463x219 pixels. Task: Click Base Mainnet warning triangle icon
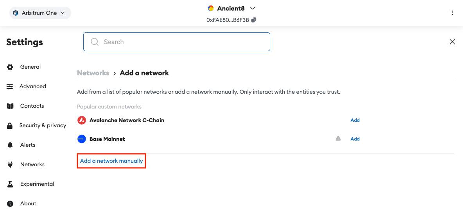(x=338, y=138)
